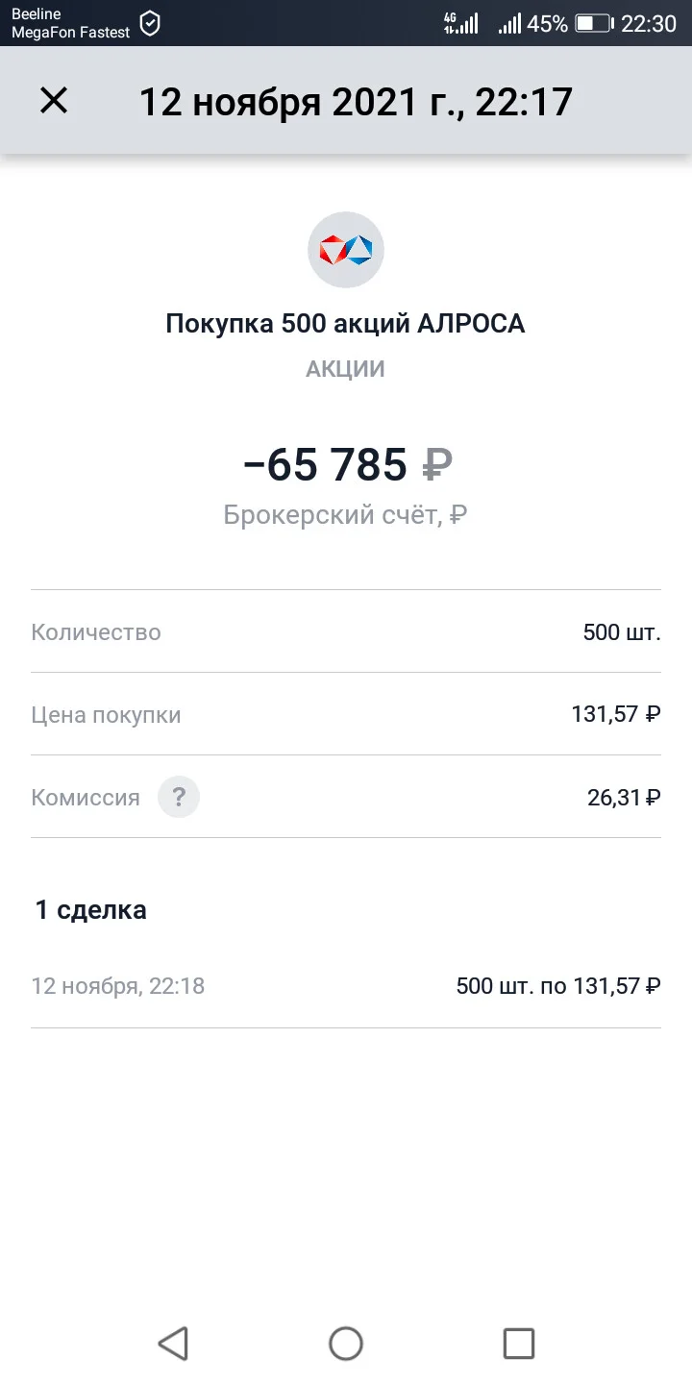Tap the Брокерский счёт account label
This screenshot has height=1384, width=692.
[346, 515]
